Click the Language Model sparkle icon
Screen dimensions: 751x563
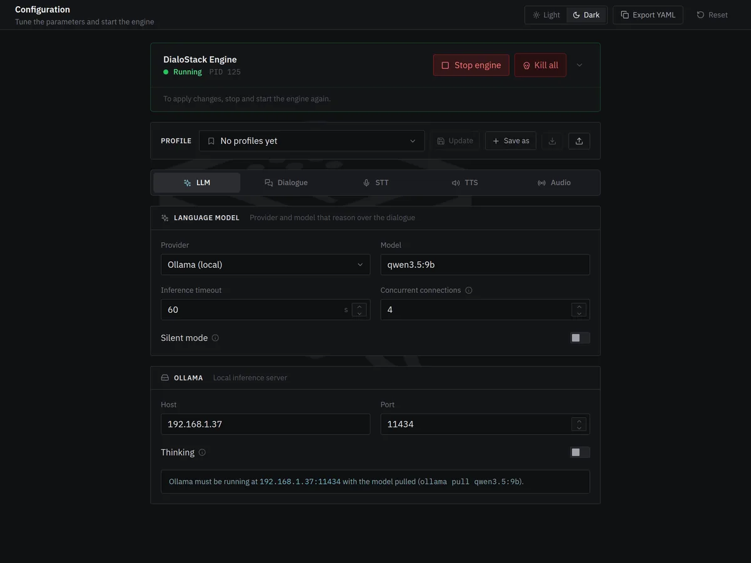(x=165, y=218)
